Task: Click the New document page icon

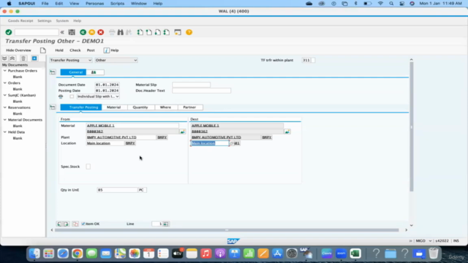Action: (x=43, y=50)
